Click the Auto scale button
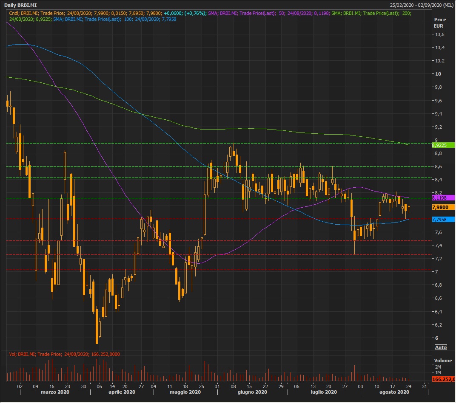456x403 pixels. click(441, 347)
